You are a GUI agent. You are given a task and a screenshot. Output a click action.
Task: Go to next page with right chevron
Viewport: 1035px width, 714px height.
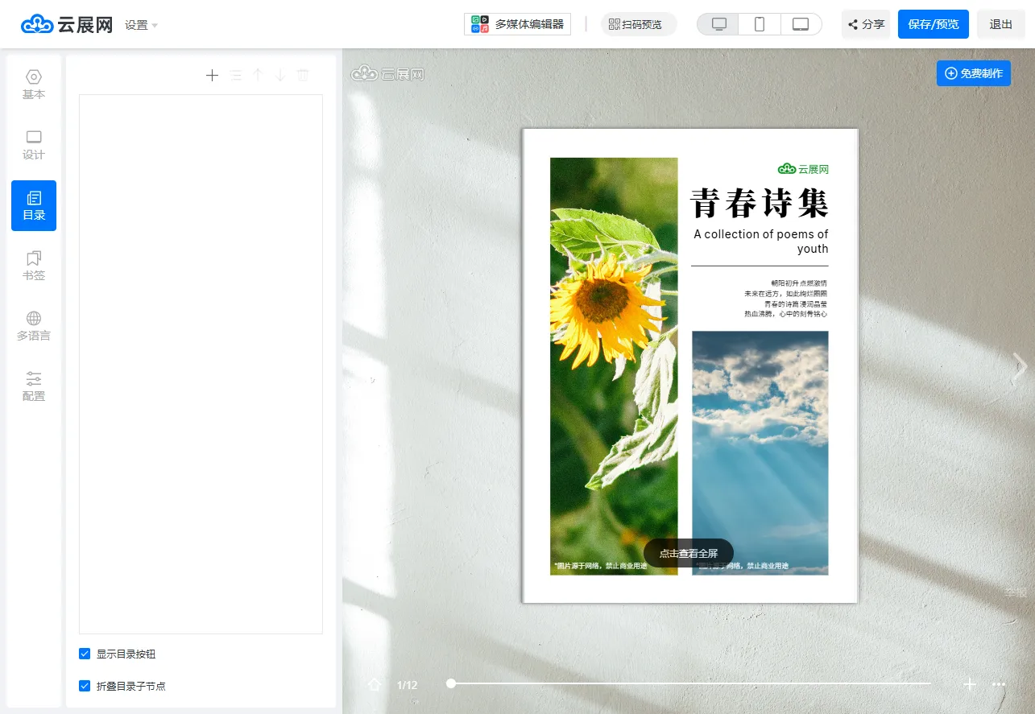(1020, 366)
